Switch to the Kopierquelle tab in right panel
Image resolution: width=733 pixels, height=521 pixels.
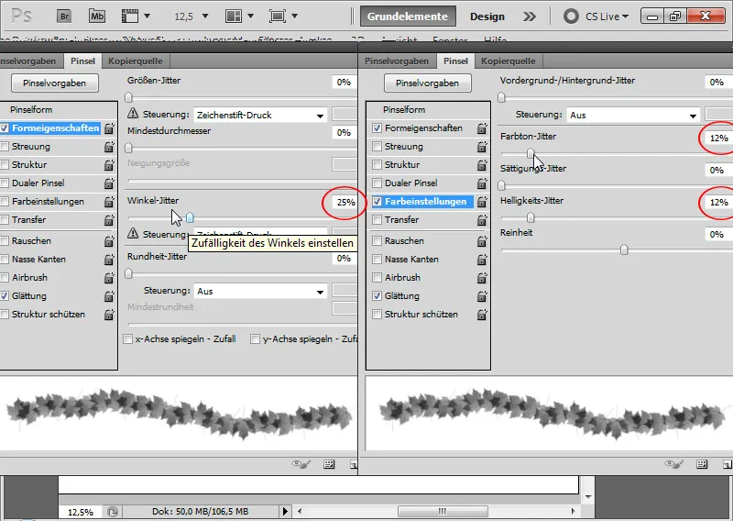(509, 61)
